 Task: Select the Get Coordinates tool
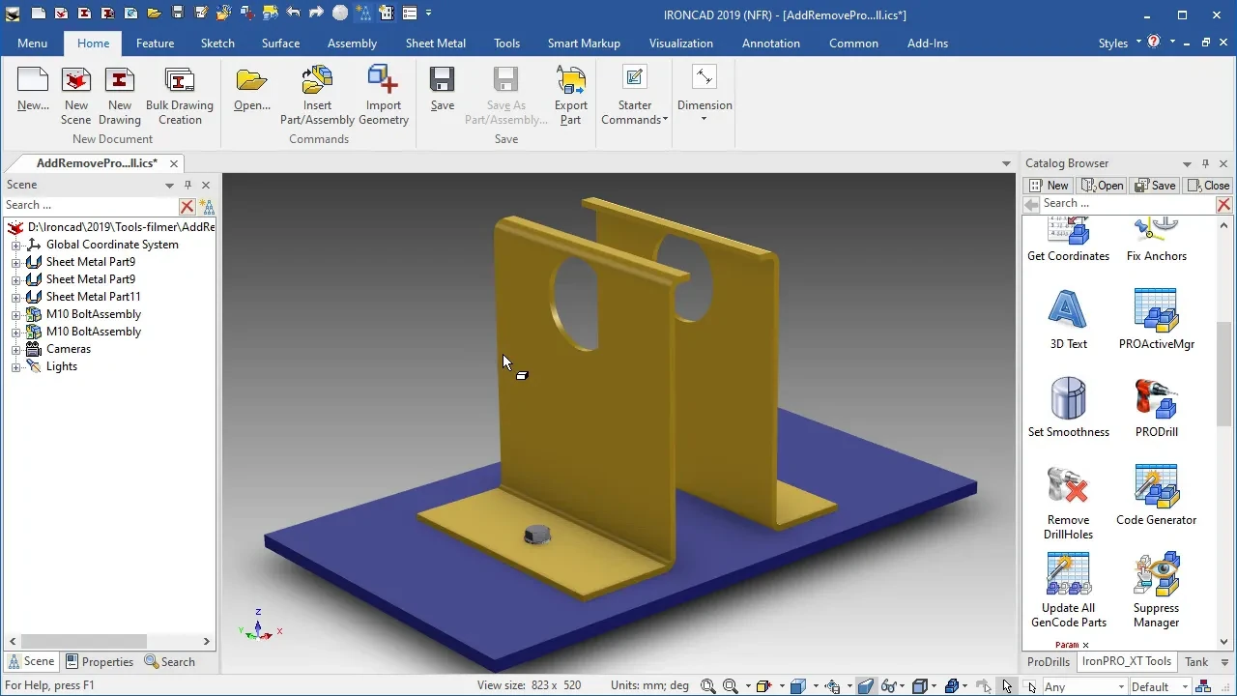coord(1069,240)
